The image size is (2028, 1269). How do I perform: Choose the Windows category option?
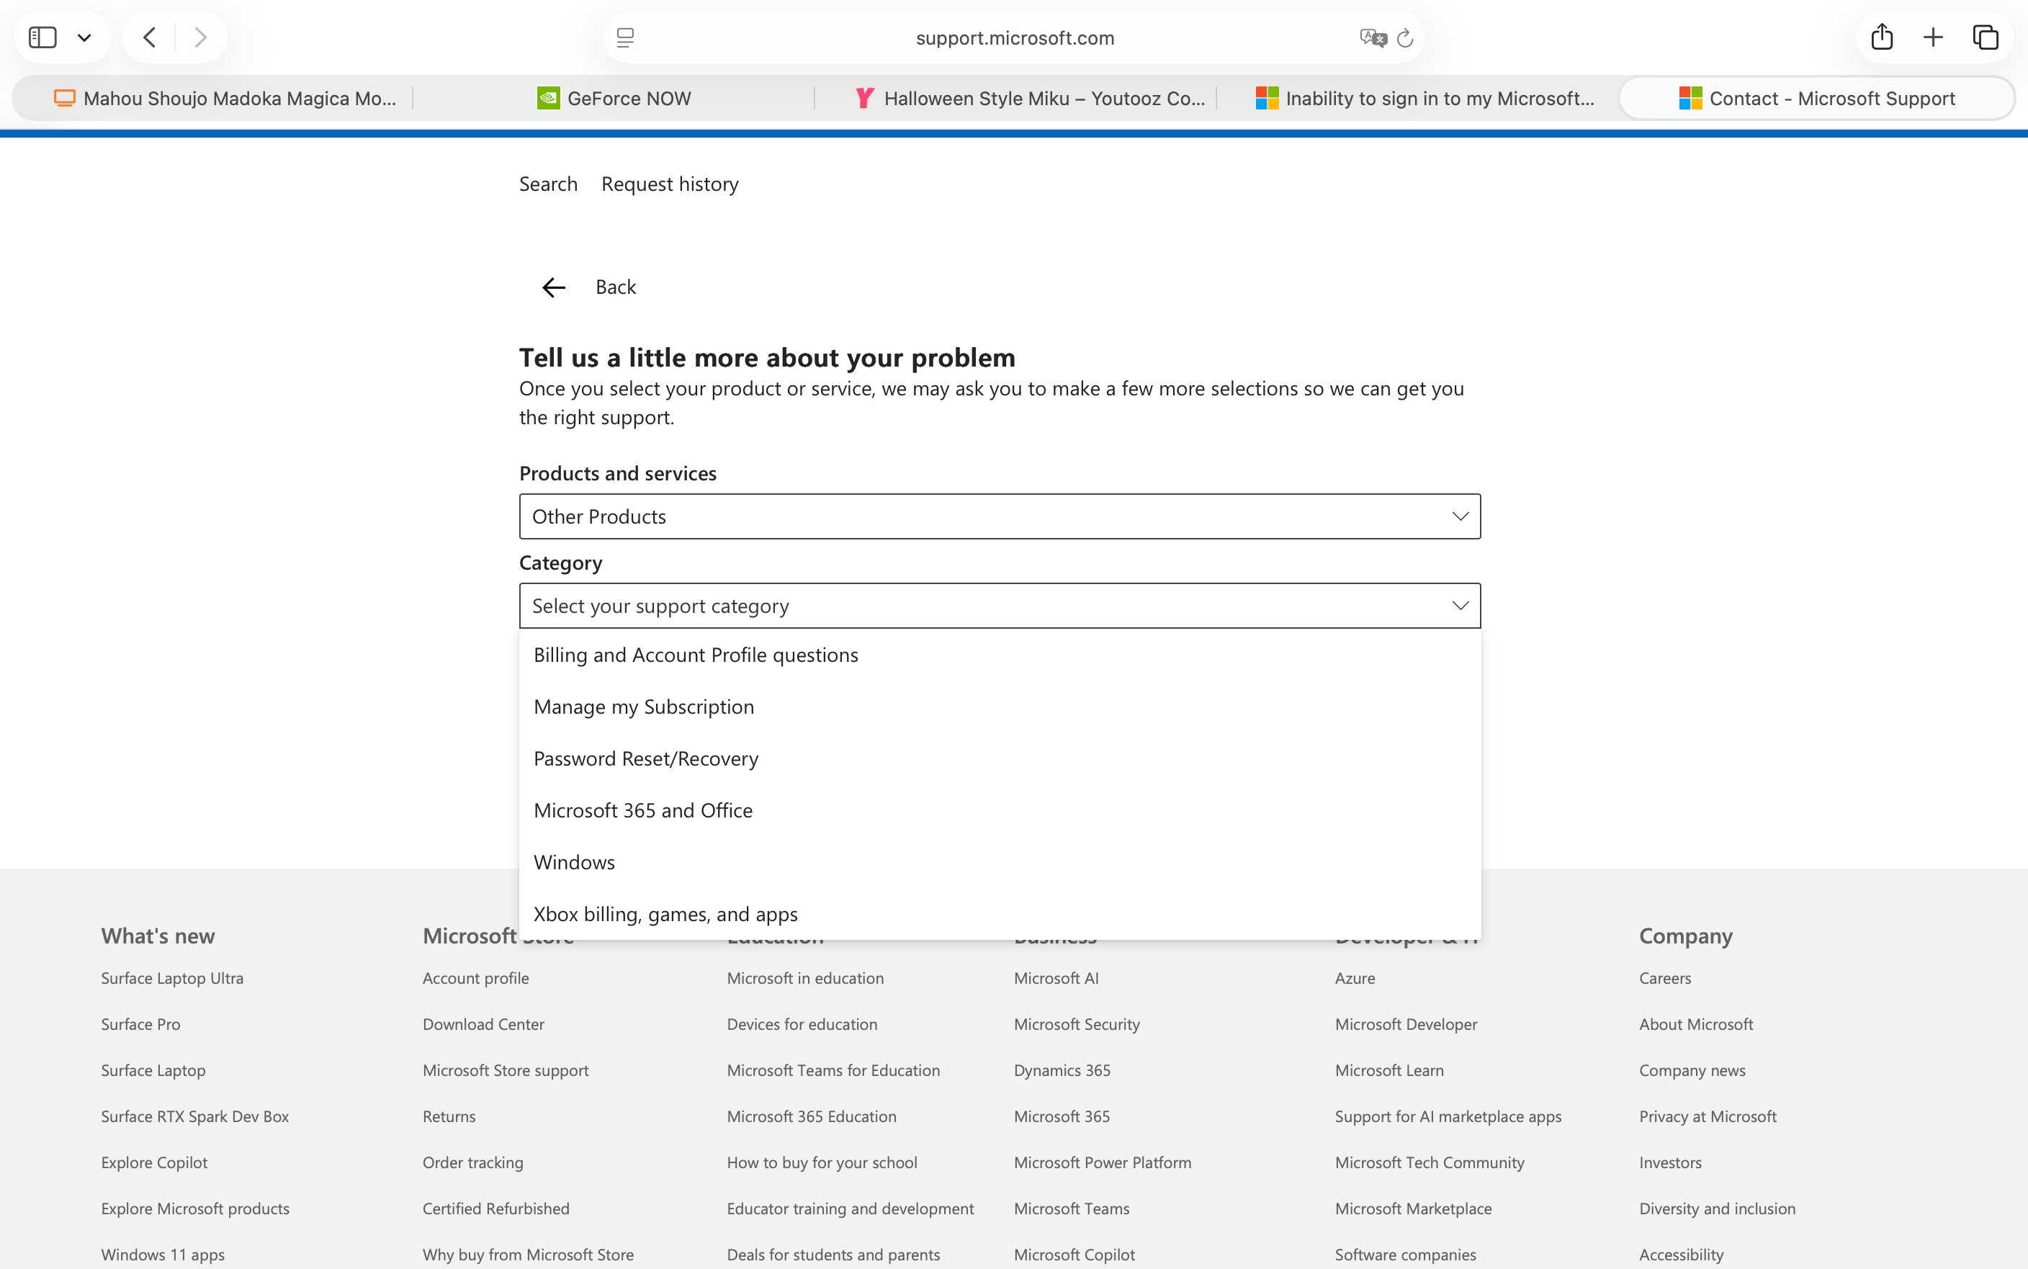coord(1000,863)
